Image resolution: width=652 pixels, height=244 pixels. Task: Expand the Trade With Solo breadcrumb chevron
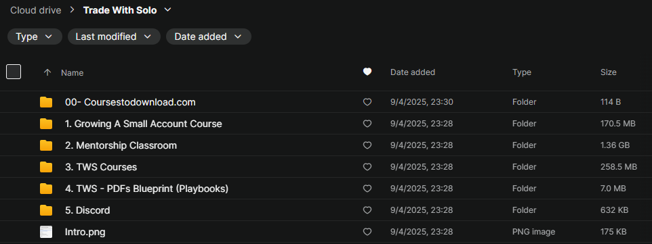click(167, 10)
